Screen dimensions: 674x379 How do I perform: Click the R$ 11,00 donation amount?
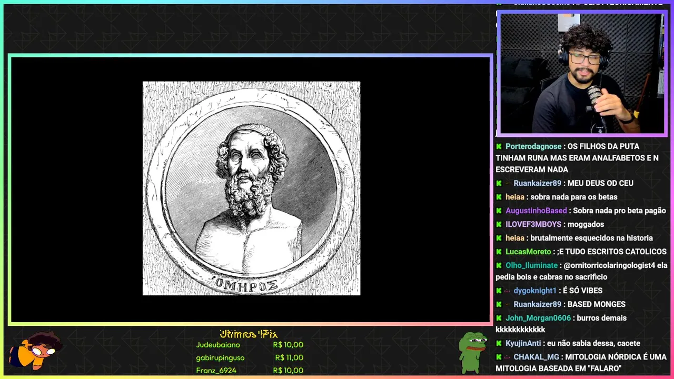click(x=289, y=357)
